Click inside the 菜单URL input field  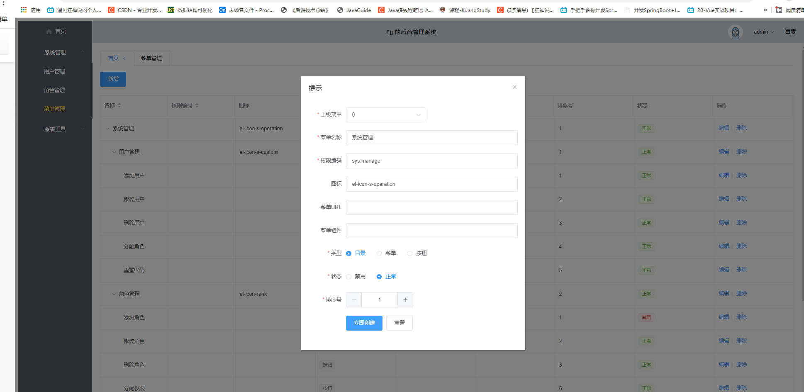pyautogui.click(x=431, y=207)
